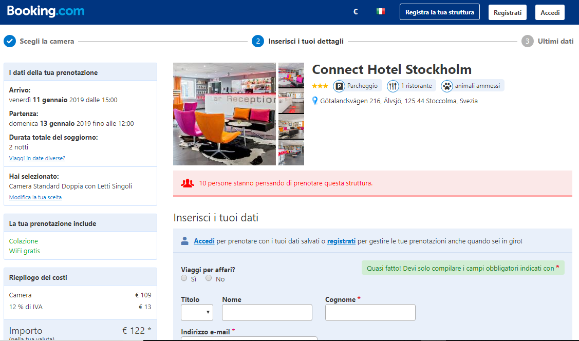Click the Parcheggio parking icon
This screenshot has width=579, height=341.
(339, 86)
